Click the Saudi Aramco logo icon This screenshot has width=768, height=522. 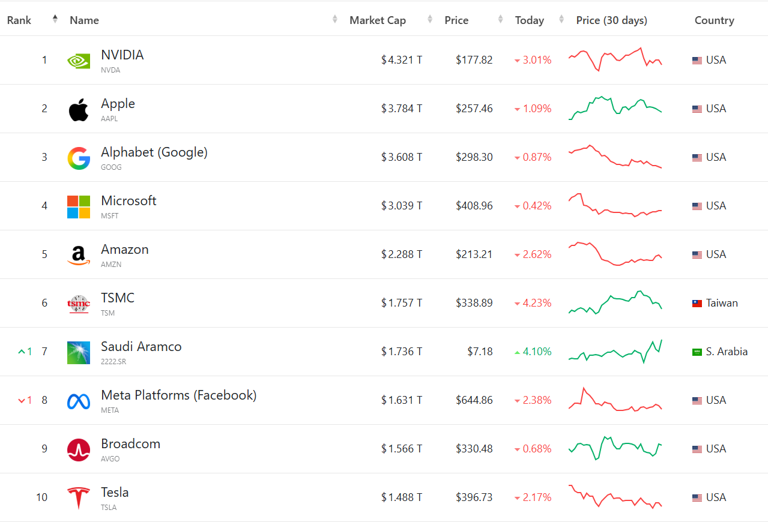(x=79, y=352)
